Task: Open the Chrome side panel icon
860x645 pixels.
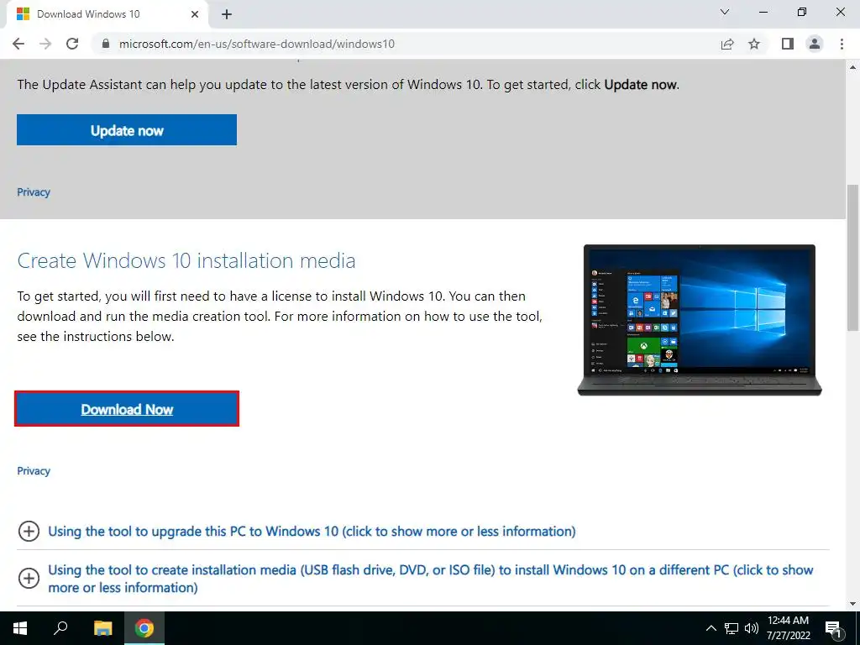Action: [x=788, y=44]
